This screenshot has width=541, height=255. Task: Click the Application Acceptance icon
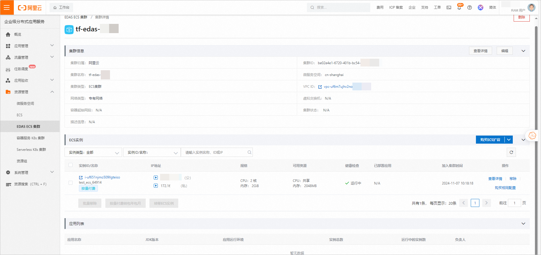point(8,81)
